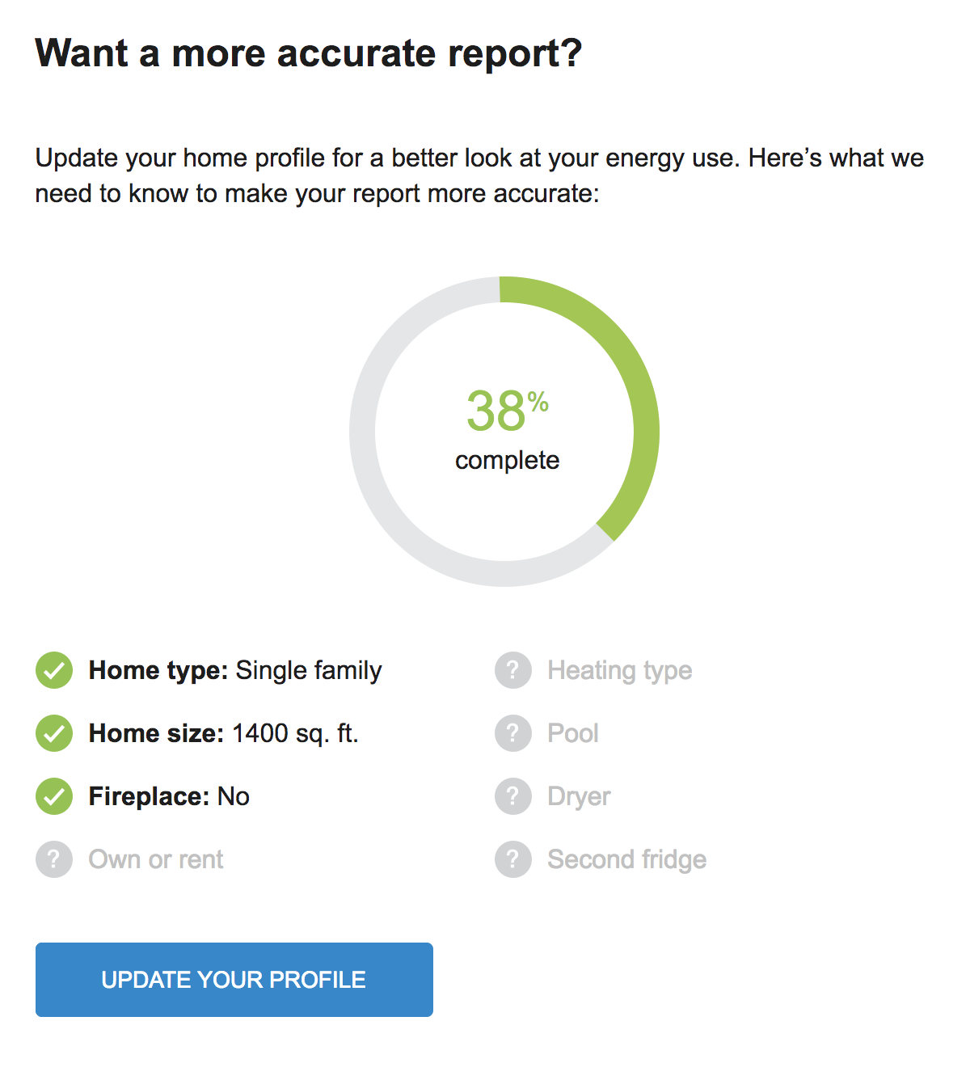
Task: Click the complete label inside the circle
Action: click(x=506, y=461)
